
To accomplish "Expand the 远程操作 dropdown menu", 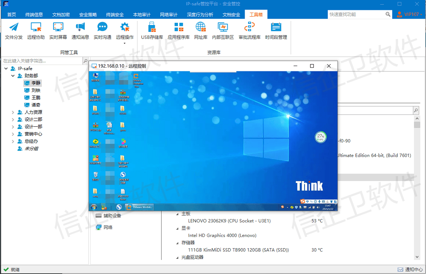I will (124, 43).
